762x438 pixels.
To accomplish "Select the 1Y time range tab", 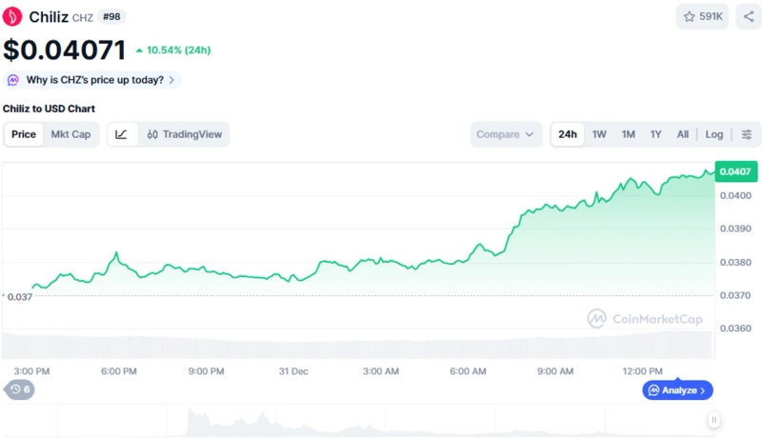I will point(655,134).
